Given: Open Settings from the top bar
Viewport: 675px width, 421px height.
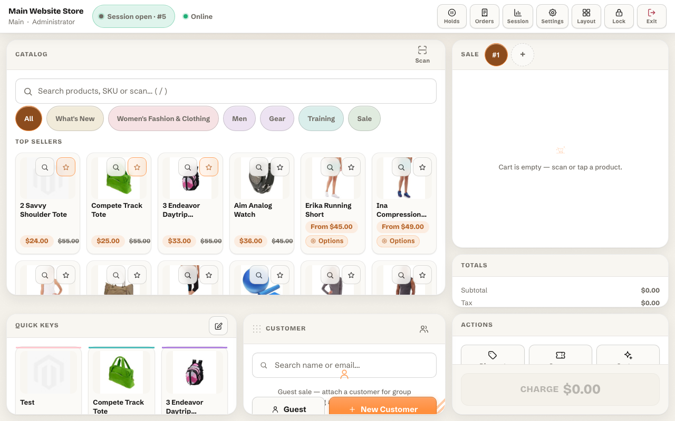Looking at the screenshot, I should (x=552, y=16).
